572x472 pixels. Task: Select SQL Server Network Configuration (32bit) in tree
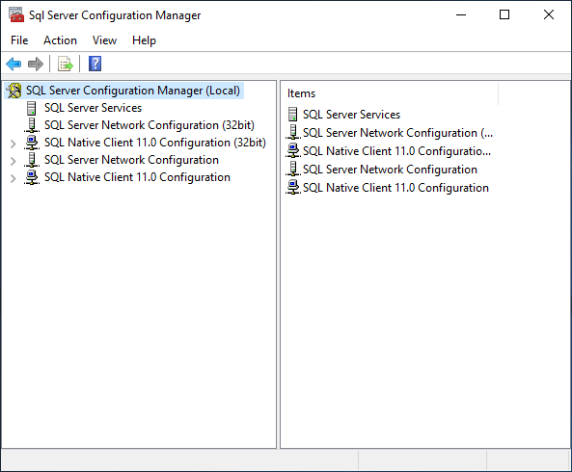(x=150, y=125)
